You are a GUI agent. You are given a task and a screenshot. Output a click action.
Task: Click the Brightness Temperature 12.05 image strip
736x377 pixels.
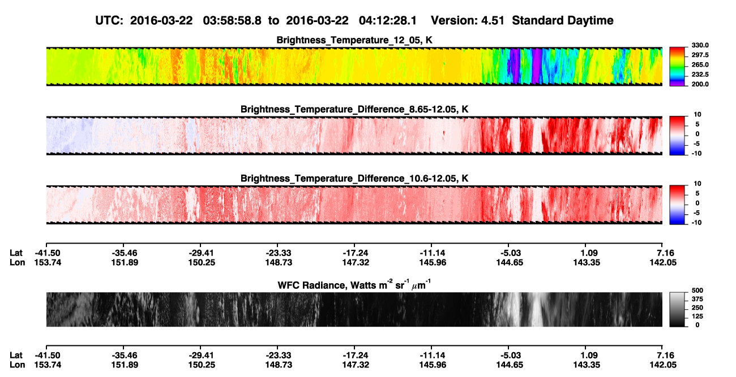coord(354,66)
